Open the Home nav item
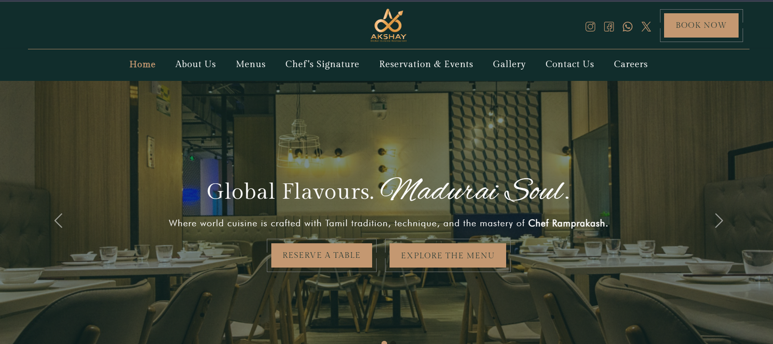 143,64
